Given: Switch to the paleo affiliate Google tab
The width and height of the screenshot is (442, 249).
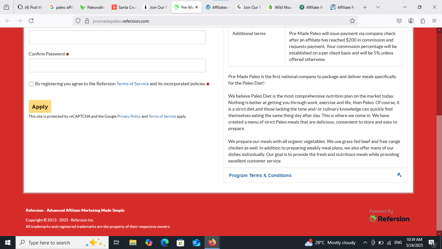Looking at the screenshot, I should [61, 7].
